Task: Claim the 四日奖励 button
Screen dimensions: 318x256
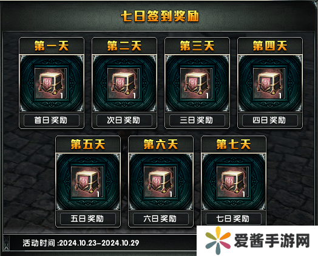Action: 270,120
